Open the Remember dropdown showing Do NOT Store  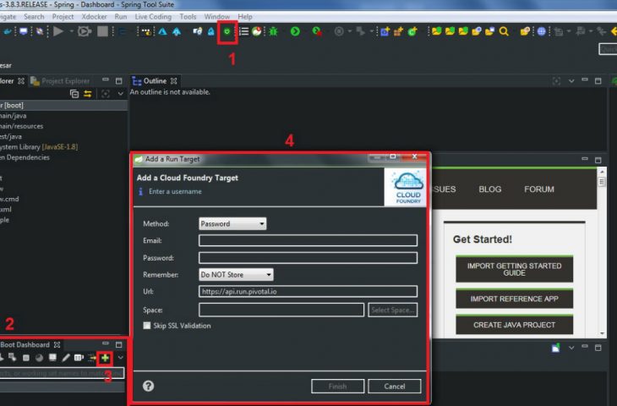[236, 275]
